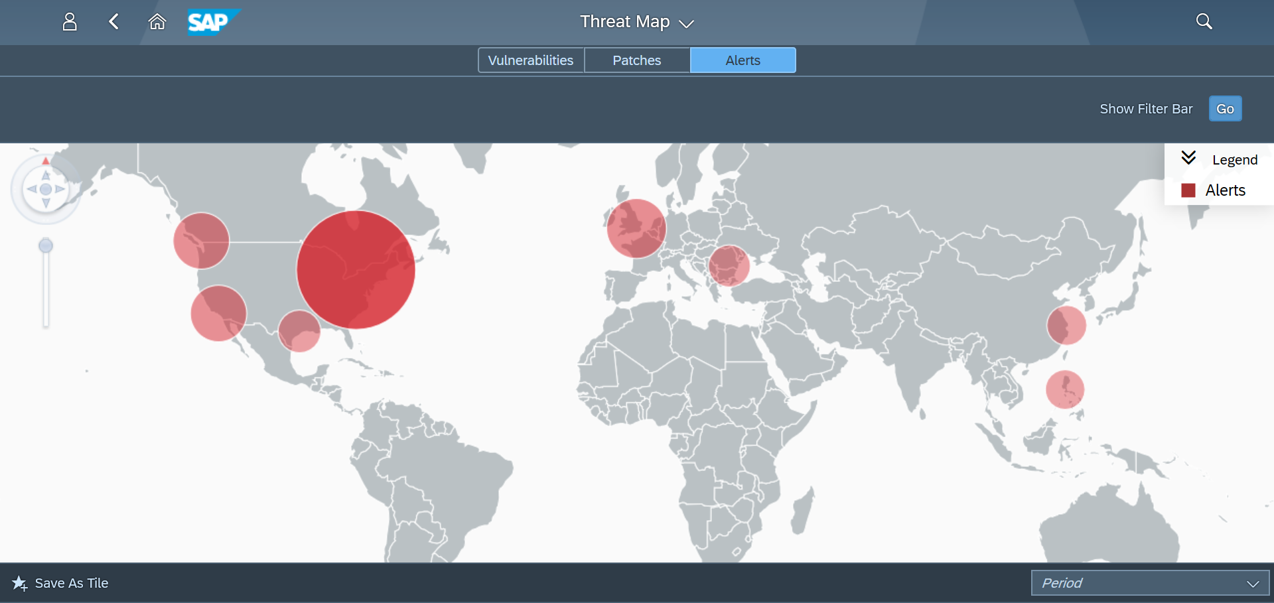Switch to the Patches view
The height and width of the screenshot is (603, 1274).
pos(637,60)
